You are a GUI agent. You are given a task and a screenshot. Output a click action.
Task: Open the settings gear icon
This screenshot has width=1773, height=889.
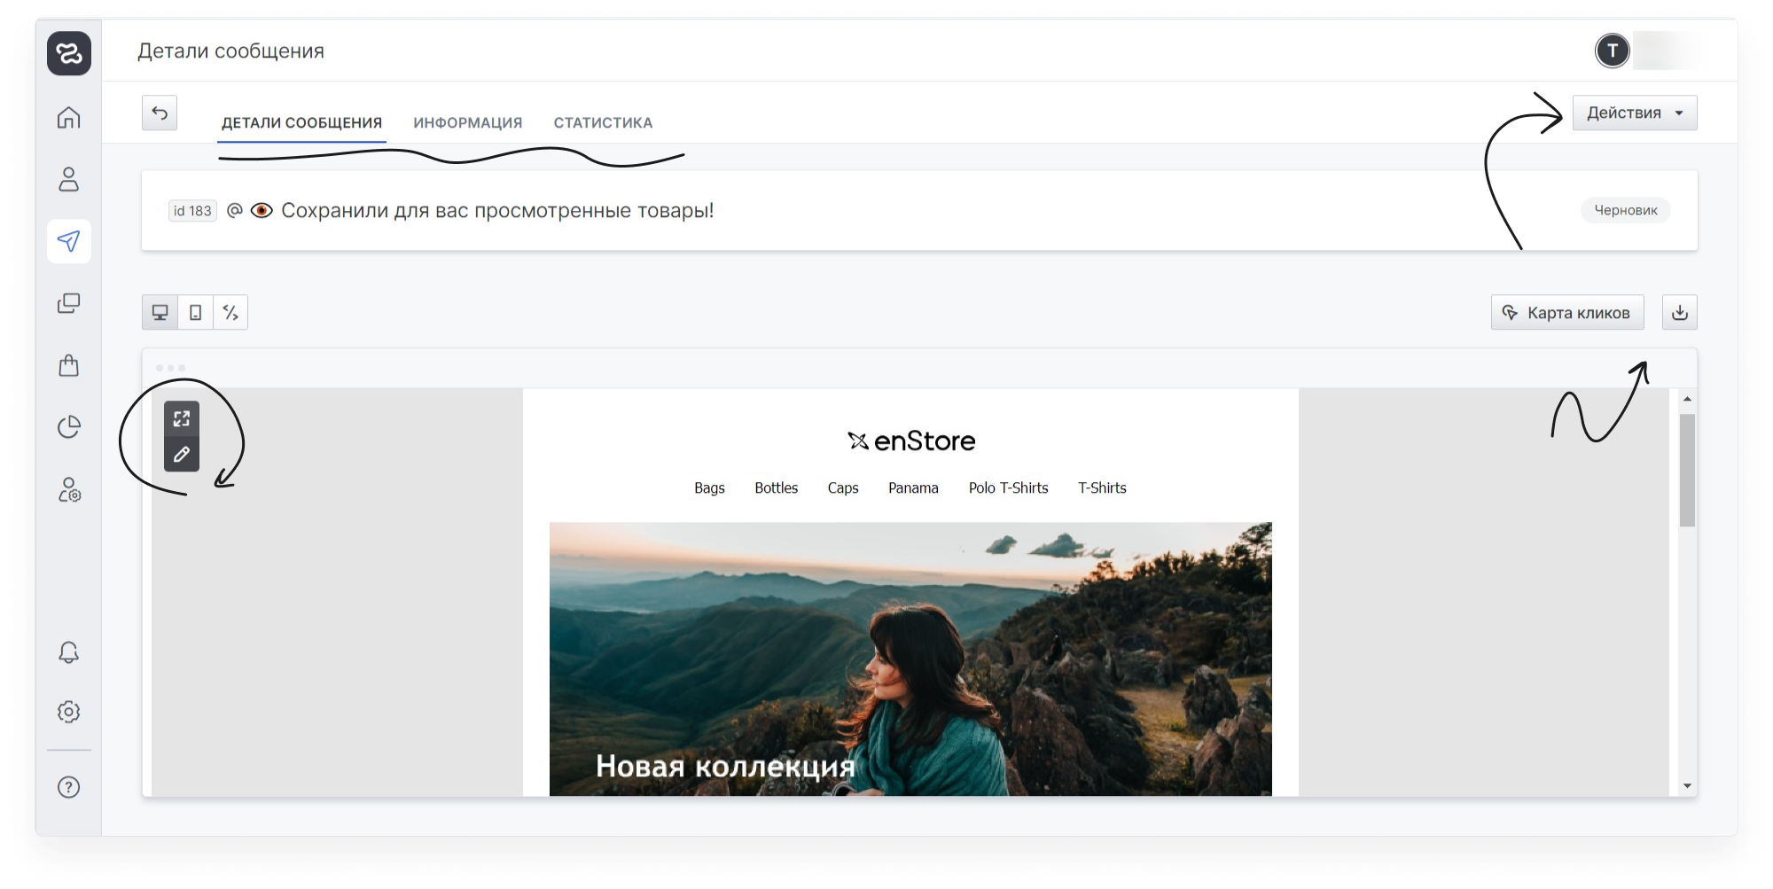(x=69, y=712)
